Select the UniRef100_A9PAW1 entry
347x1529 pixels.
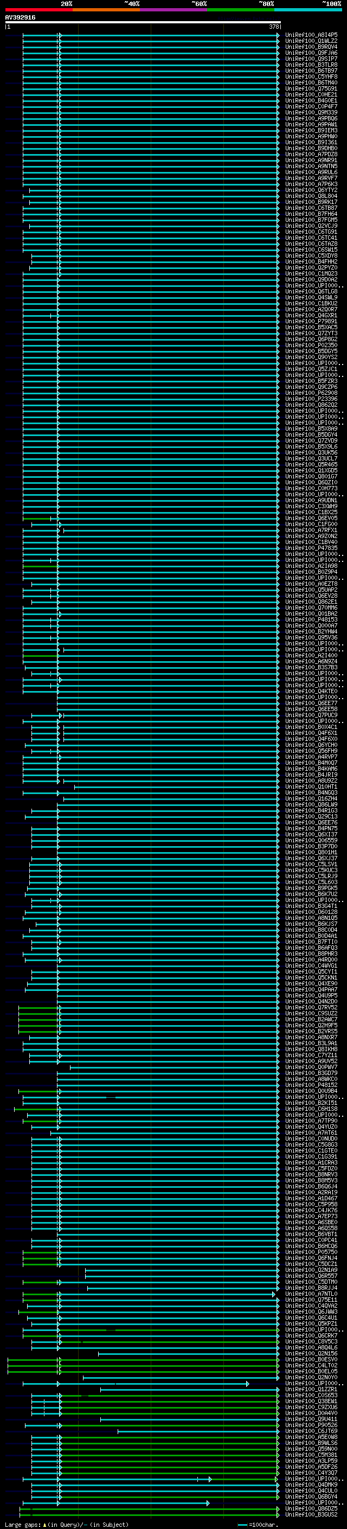pos(311,124)
